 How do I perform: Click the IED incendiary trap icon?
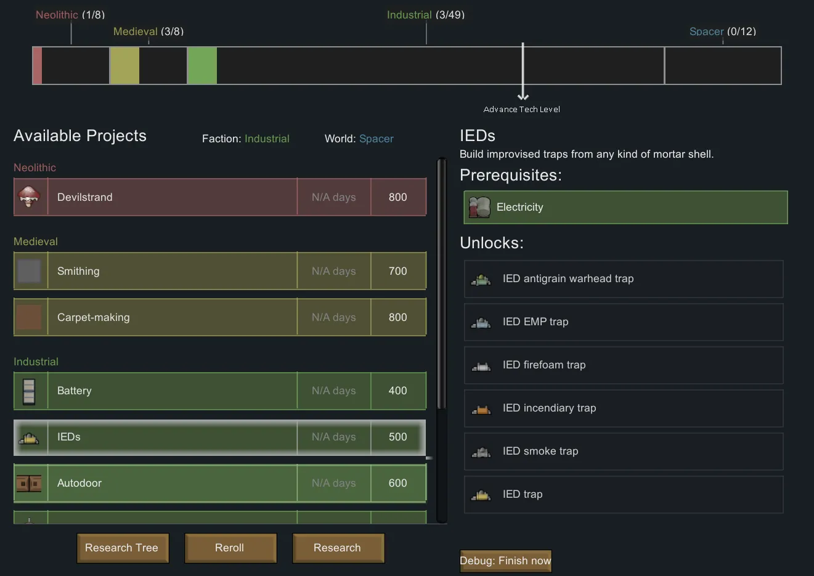click(481, 409)
